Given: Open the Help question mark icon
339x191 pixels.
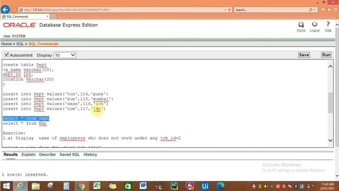Looking at the screenshot, I should (328, 24).
